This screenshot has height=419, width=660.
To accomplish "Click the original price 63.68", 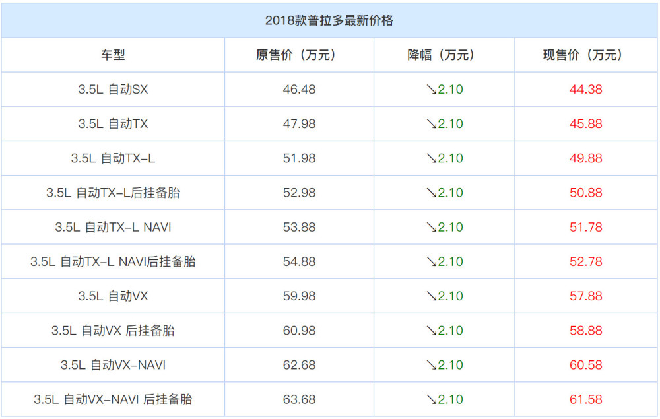I will 299,399.
